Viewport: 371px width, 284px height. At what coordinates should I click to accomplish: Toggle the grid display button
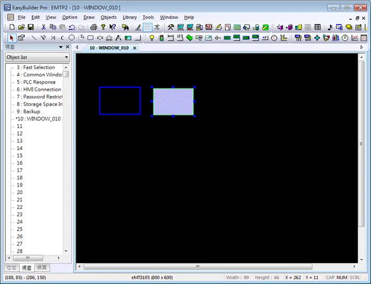tap(147, 27)
